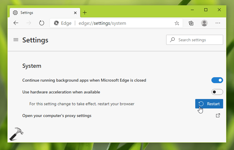Add this page to favorites star
Viewport: 234px width, 150px height.
tap(177, 23)
